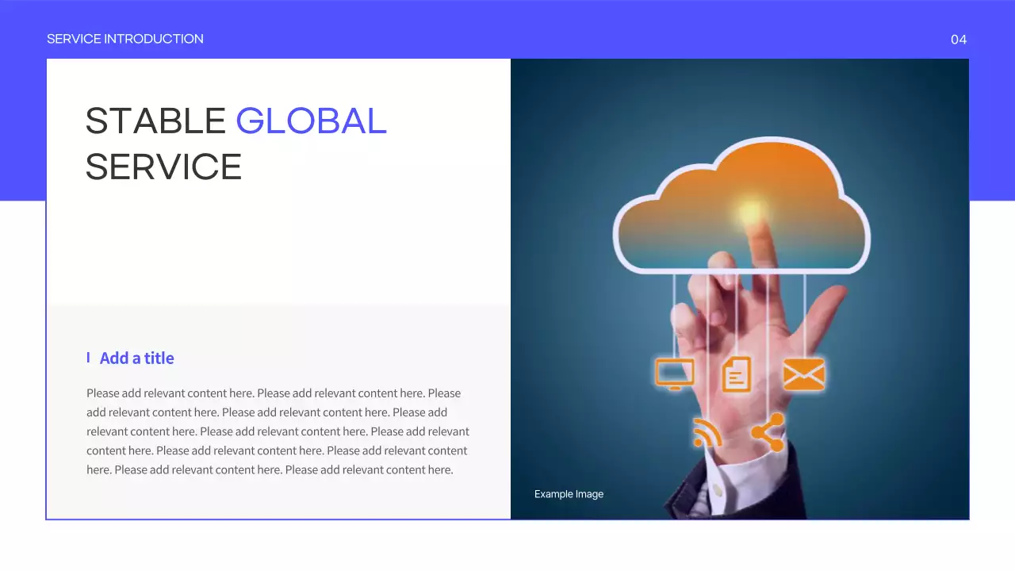Click the orange share network icon
This screenshot has width=1015, height=571.
coord(766,432)
